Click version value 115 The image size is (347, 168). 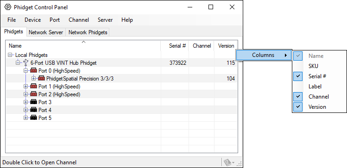coord(231,63)
